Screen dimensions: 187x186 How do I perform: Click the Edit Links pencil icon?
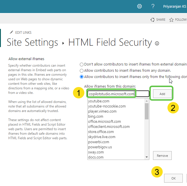11,32
